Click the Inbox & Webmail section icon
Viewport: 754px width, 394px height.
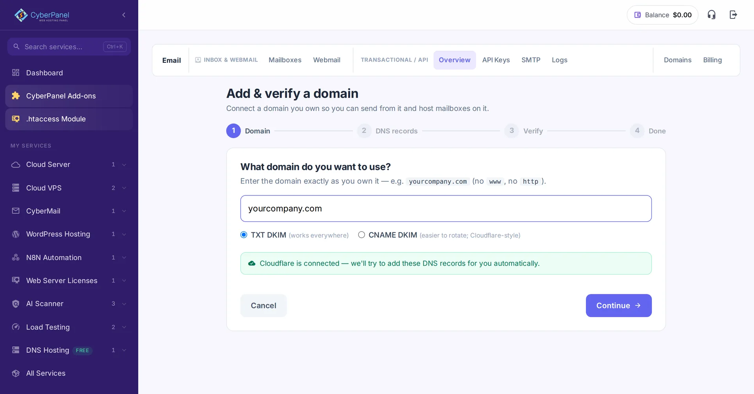coord(198,60)
